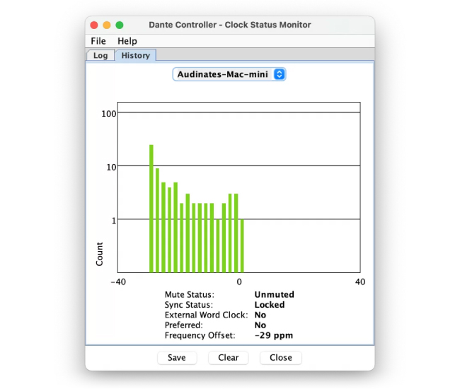This screenshot has width=460, height=389.
Task: Click the red window close button
Action: click(94, 25)
